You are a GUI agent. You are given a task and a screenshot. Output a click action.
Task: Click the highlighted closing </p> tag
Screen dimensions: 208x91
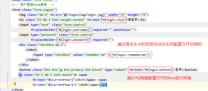[103, 85]
